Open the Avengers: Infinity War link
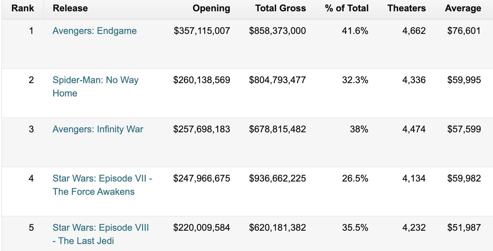 pyautogui.click(x=98, y=129)
